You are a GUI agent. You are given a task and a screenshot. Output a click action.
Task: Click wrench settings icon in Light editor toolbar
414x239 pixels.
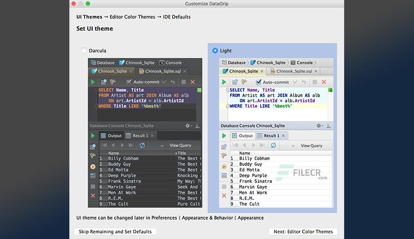[244, 82]
